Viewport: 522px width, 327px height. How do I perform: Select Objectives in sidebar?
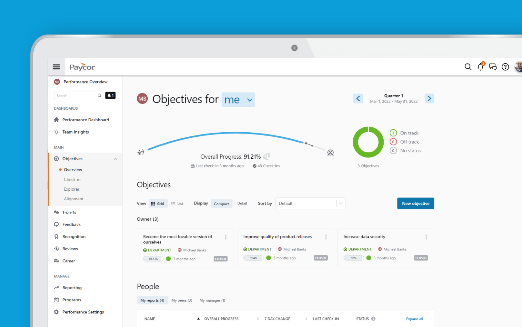(72, 159)
